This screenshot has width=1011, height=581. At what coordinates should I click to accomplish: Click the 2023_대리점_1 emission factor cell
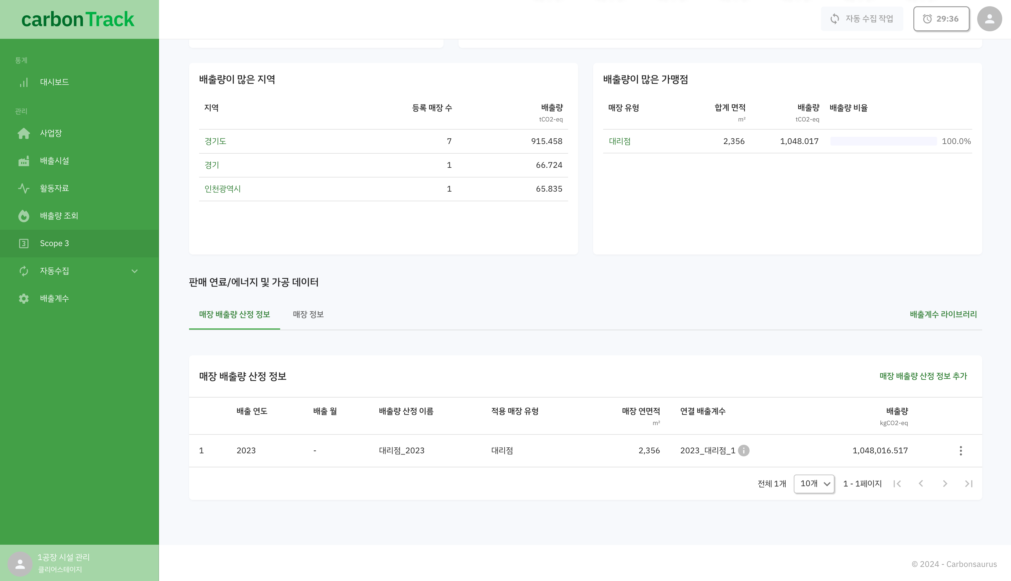pyautogui.click(x=708, y=450)
